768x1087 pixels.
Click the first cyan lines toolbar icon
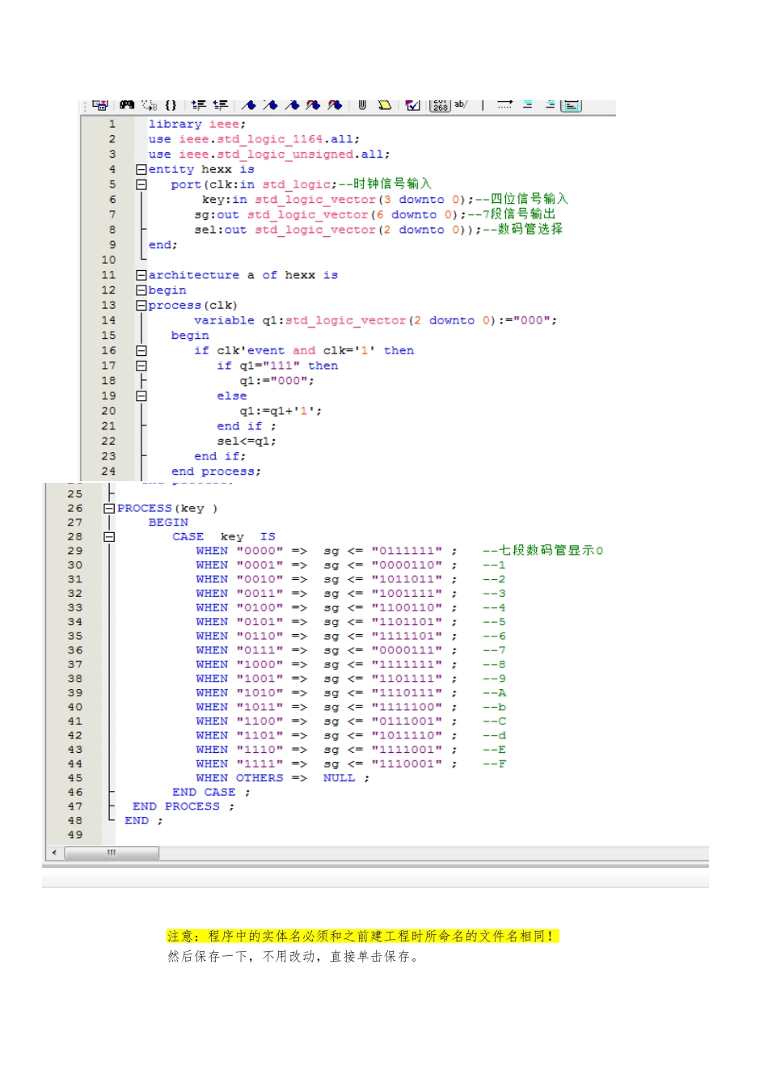pyautogui.click(x=528, y=105)
